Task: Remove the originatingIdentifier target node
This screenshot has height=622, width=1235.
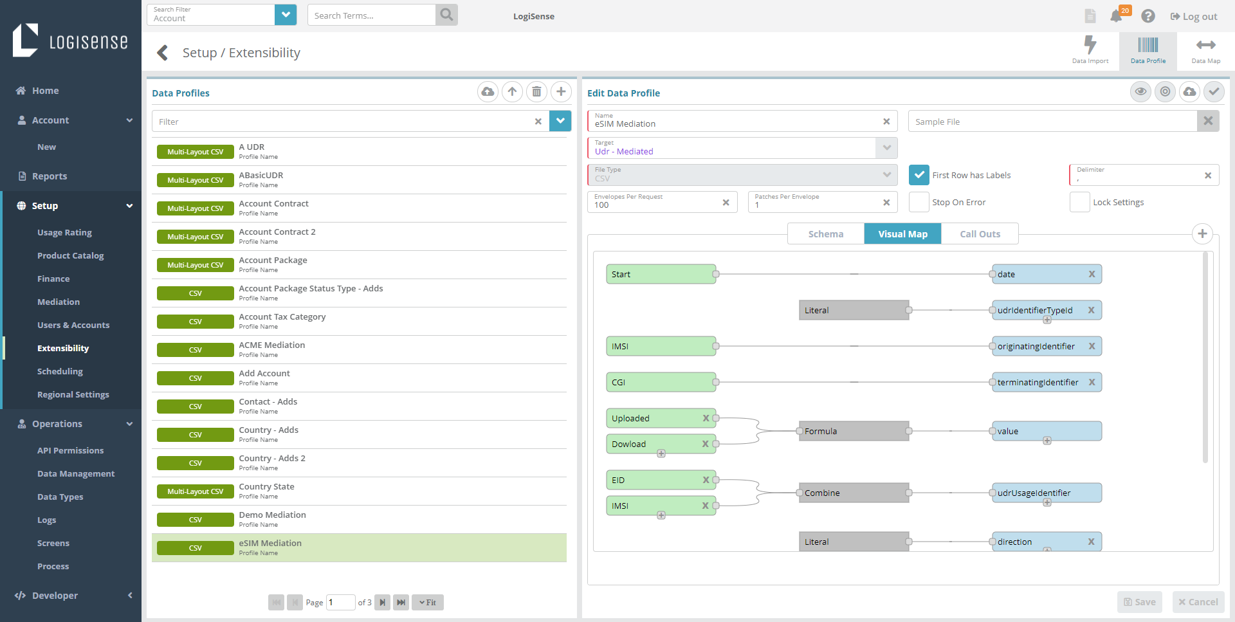Action: coord(1092,346)
